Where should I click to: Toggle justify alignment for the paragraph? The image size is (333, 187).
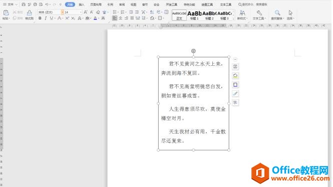coord(132,18)
